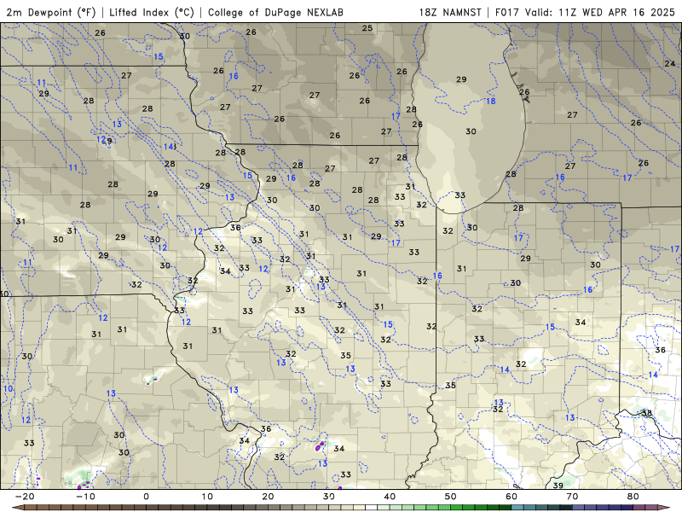
Task: Click the blue contour label 18 over the lake
Action: [491, 101]
